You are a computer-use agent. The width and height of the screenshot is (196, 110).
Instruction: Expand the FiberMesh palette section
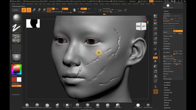pyautogui.click(x=167, y=90)
